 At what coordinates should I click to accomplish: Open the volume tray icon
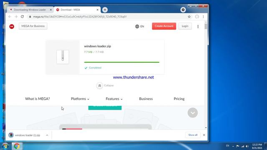pyautogui.click(x=247, y=146)
